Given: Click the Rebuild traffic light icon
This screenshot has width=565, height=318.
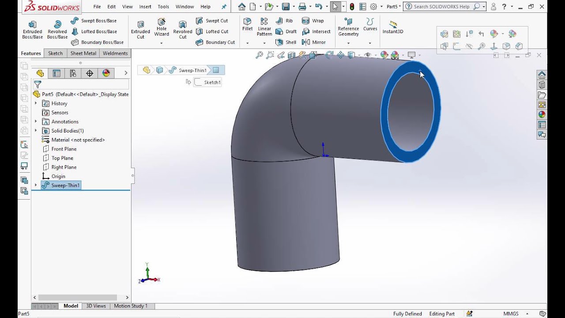Looking at the screenshot, I should [352, 7].
